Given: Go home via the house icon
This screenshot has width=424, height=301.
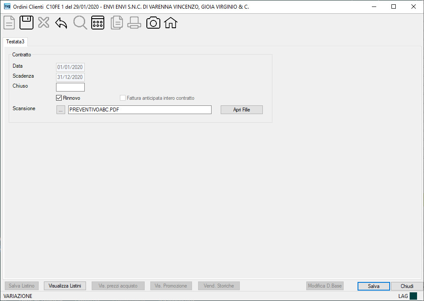Looking at the screenshot, I should click(171, 23).
